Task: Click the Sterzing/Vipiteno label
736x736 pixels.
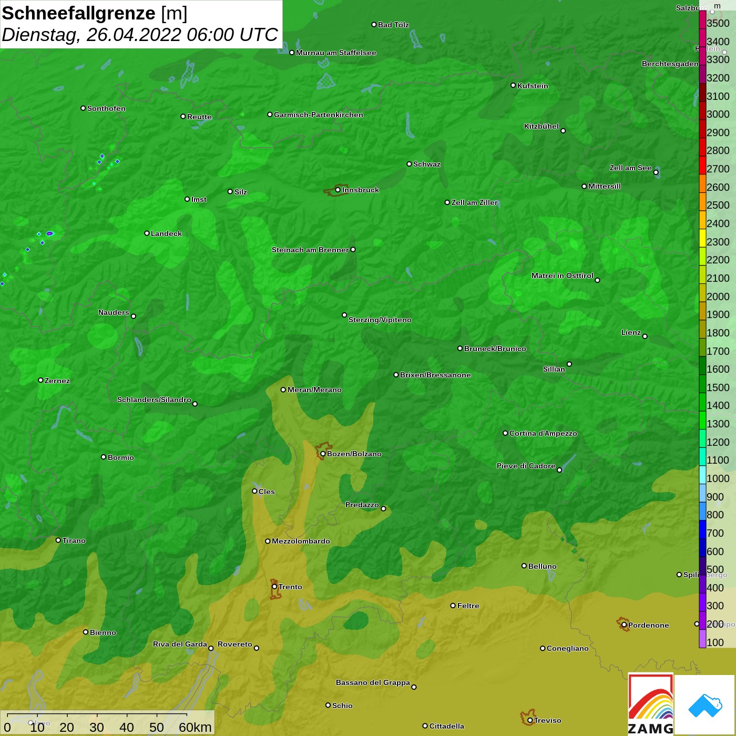Action: 380,320
